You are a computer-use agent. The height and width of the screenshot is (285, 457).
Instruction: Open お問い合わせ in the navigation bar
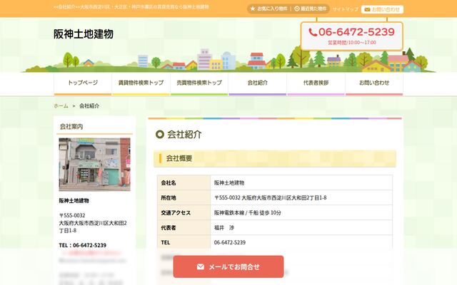click(x=374, y=83)
